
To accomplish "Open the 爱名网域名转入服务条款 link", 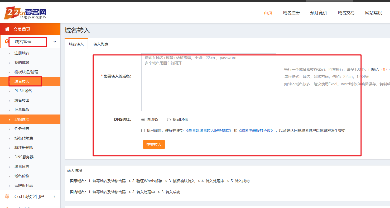I will point(209,131).
